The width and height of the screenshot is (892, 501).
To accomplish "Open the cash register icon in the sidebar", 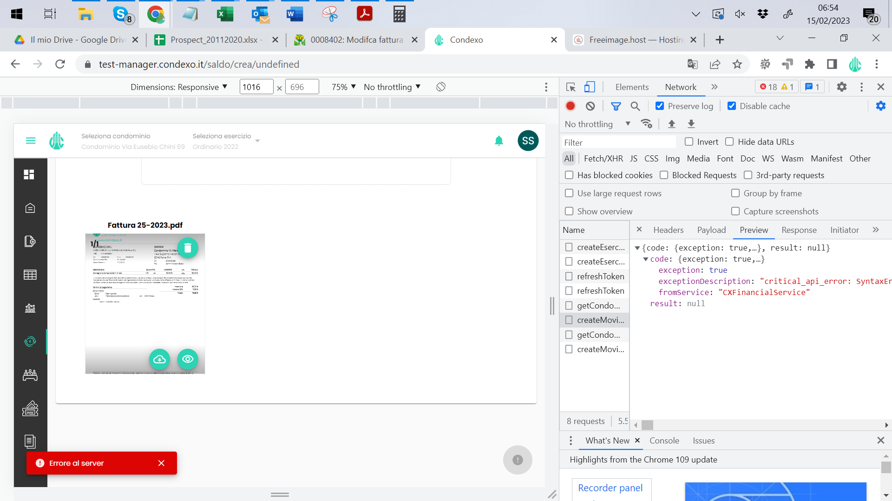I will (x=30, y=408).
